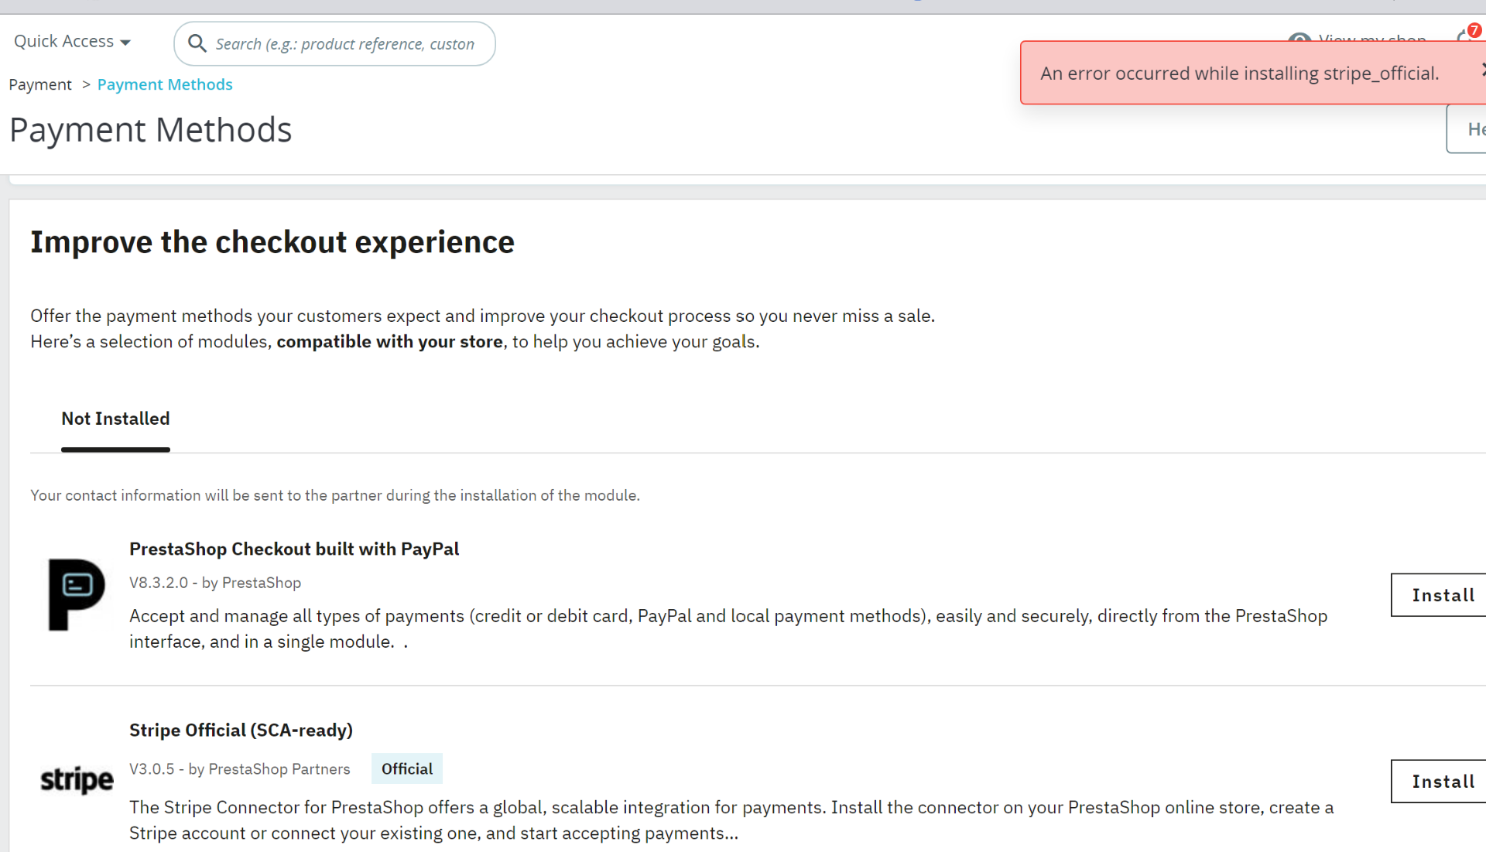Dismiss the stripe_official error alert

click(x=1481, y=70)
